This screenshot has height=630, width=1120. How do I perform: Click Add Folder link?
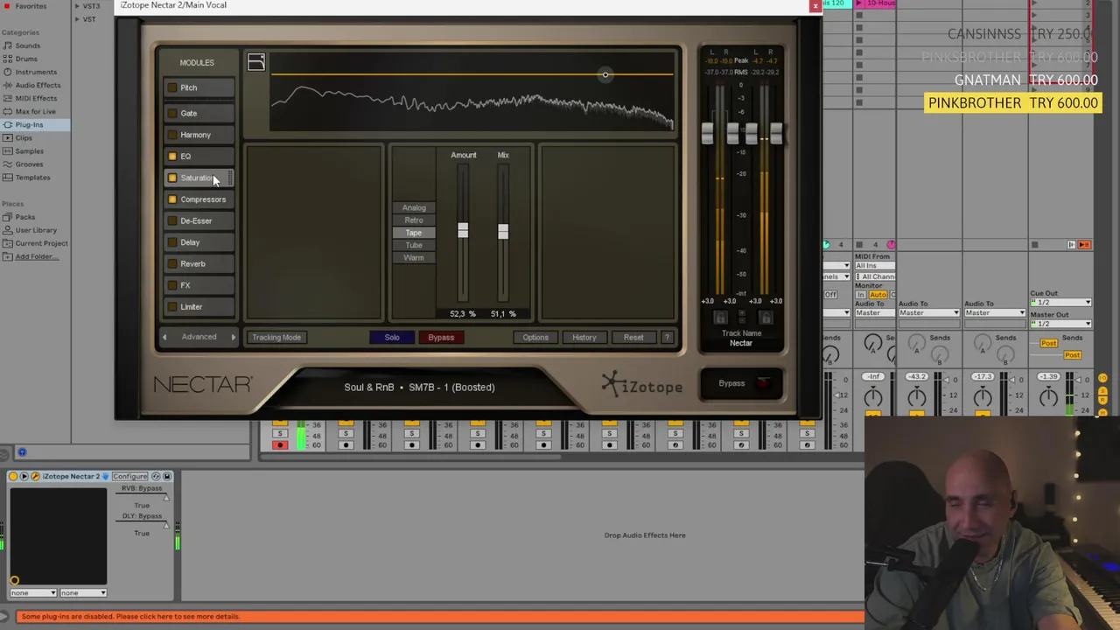[x=37, y=256]
